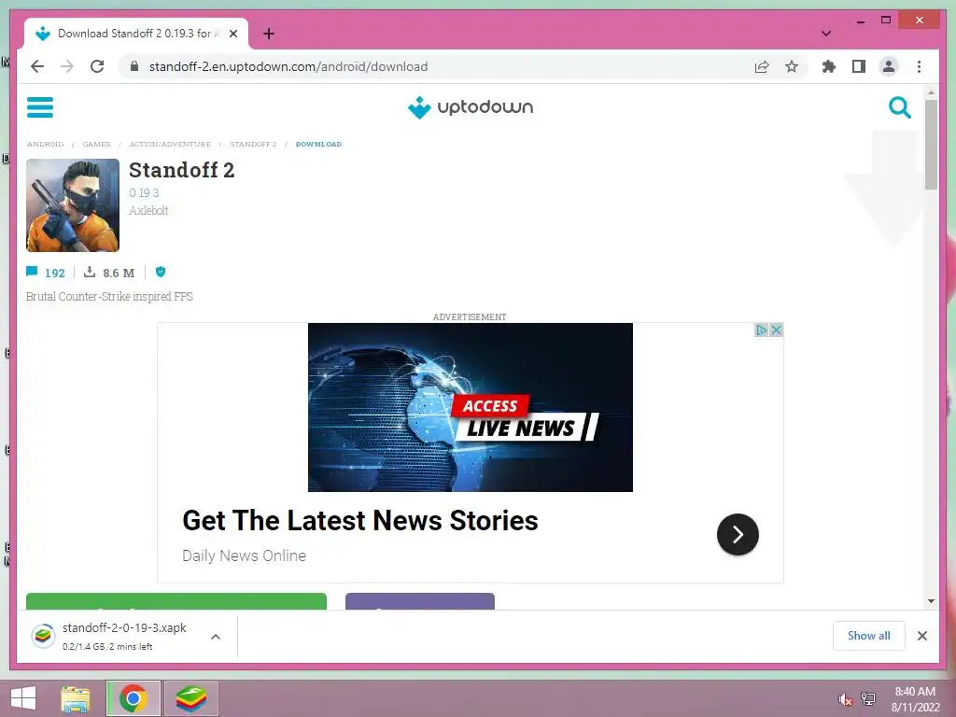This screenshot has height=717, width=956.
Task: Close the downloads bar
Action: 921,636
